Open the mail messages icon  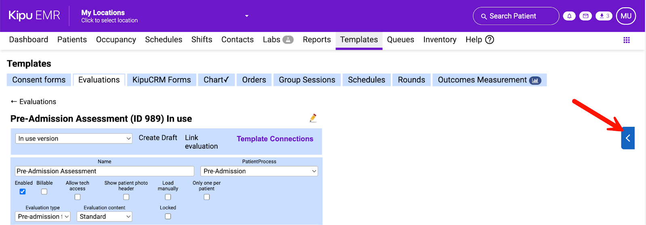tap(585, 16)
